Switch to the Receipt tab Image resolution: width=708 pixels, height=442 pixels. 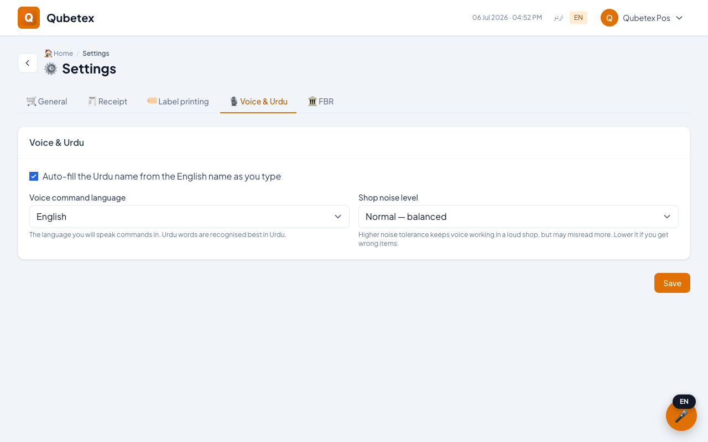click(x=107, y=102)
